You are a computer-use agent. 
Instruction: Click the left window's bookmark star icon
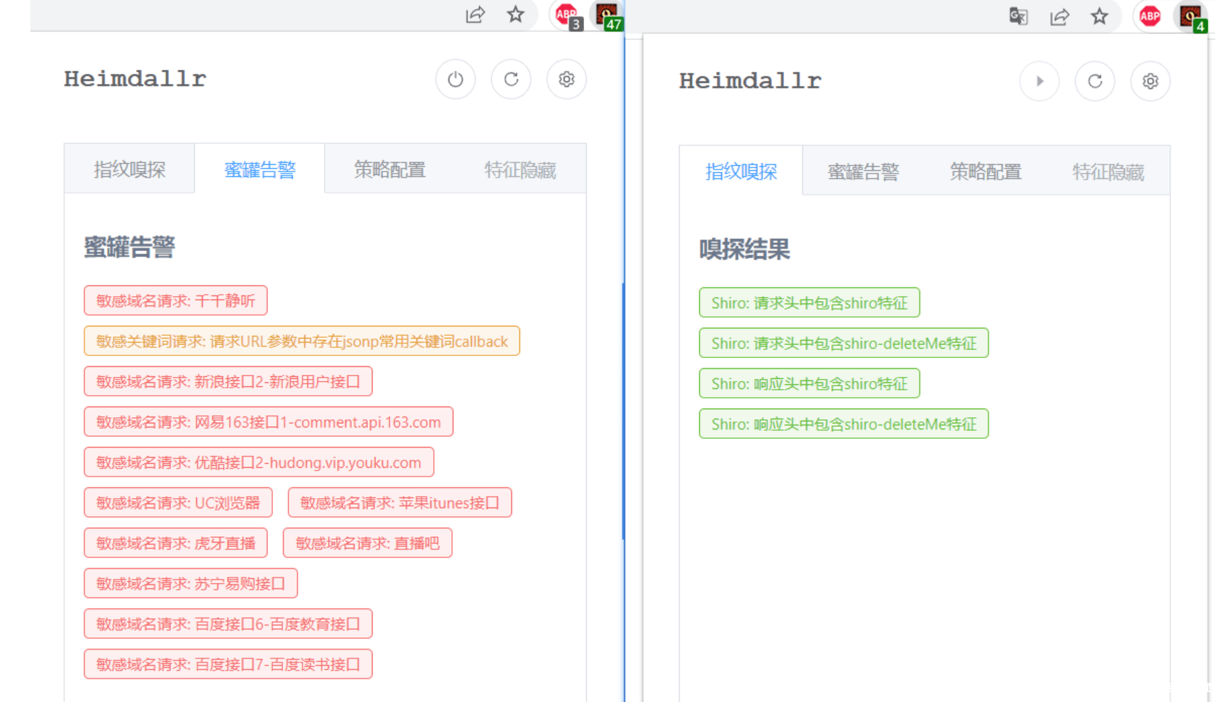515,15
